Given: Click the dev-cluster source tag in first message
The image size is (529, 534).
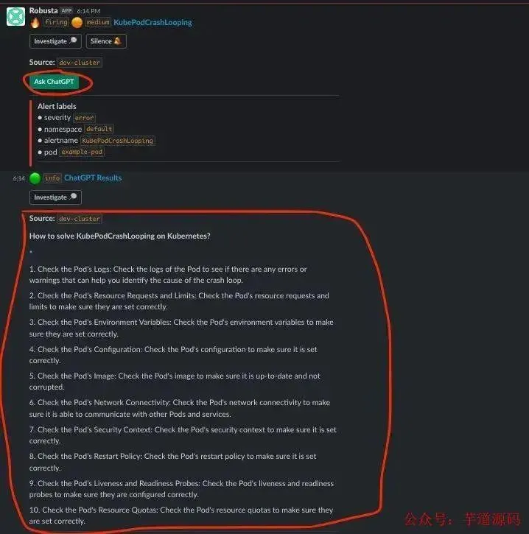Looking at the screenshot, I should (x=80, y=63).
